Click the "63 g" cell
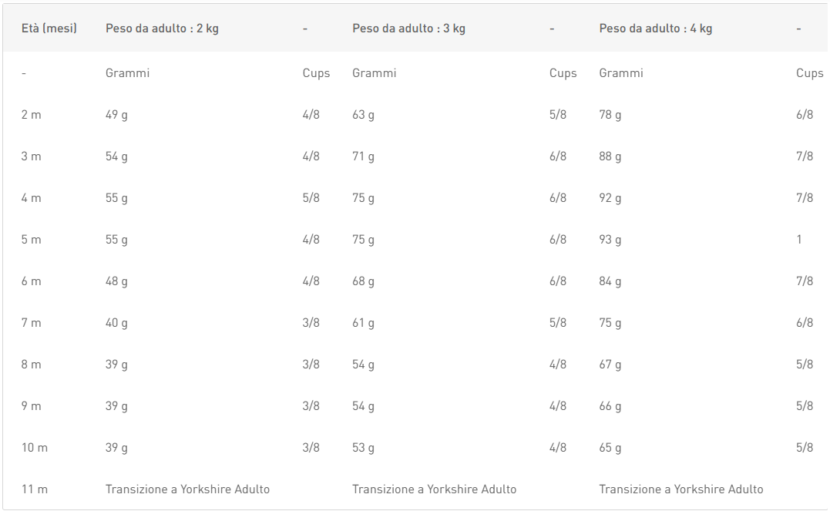The image size is (830, 511). 363,115
